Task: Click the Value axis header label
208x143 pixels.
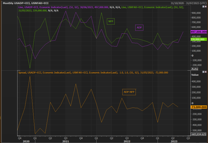Action: [x=195, y=75]
